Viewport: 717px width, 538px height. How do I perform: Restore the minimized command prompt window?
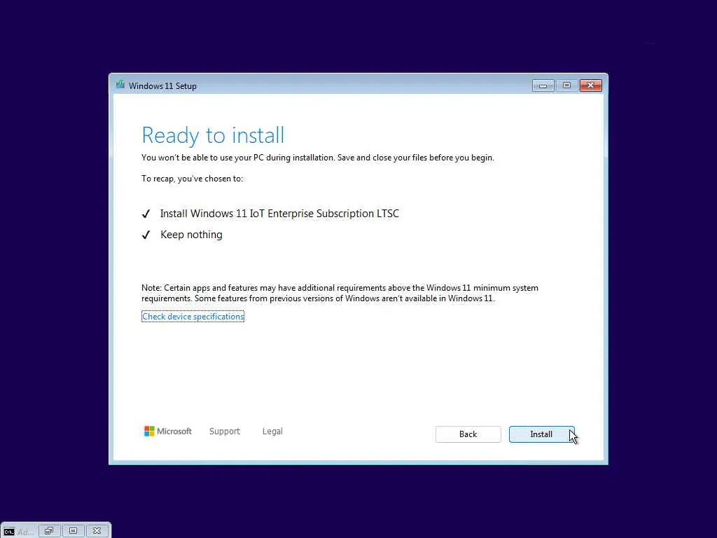50,531
